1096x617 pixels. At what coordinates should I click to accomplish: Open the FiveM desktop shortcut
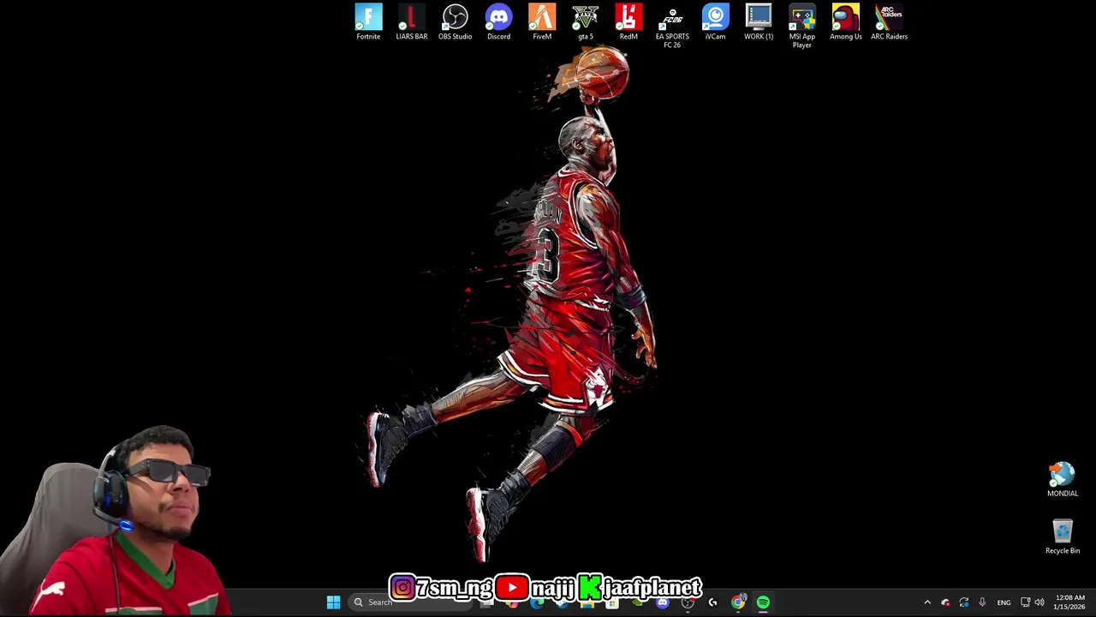point(542,22)
